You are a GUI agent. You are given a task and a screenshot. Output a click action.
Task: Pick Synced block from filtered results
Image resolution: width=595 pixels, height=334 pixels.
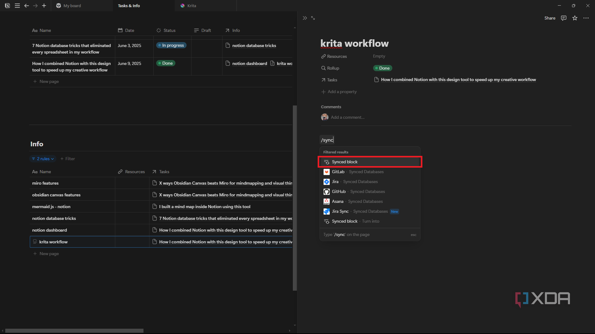[x=370, y=162]
